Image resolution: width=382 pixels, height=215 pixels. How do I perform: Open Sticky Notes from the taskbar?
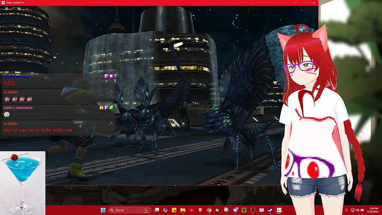(174, 210)
